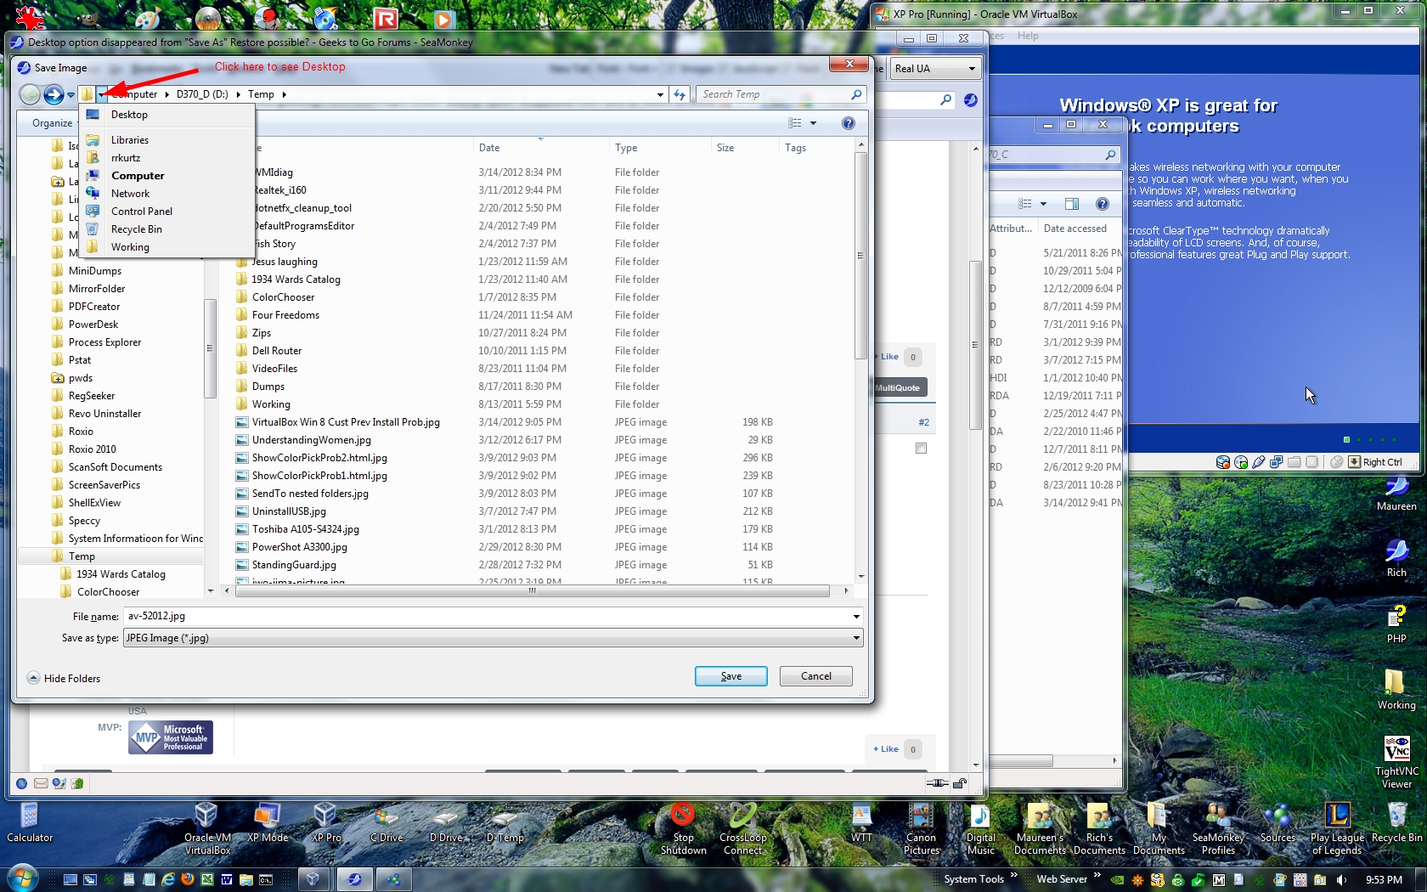Click into the Search Temp field

click(x=773, y=94)
